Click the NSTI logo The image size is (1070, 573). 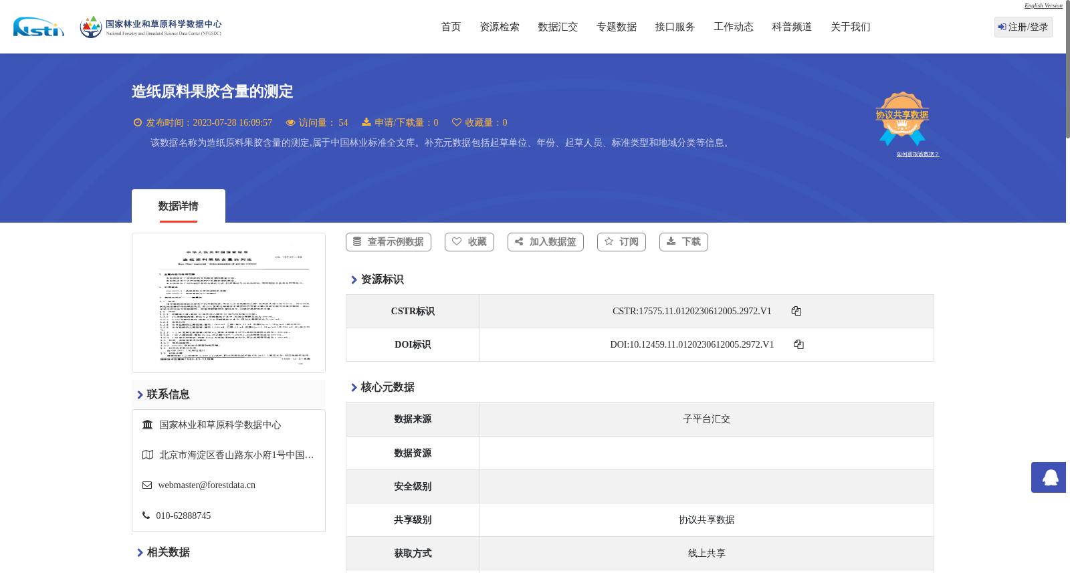39,27
